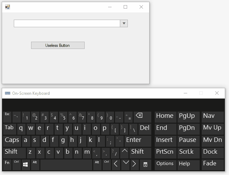Click the Useless Button
229x175 pixels.
[x=58, y=45]
